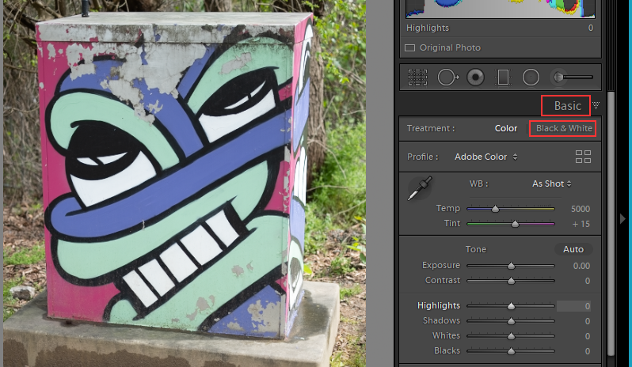Click the right panel vertical scrollbar
The height and width of the screenshot is (367, 632).
point(611,223)
